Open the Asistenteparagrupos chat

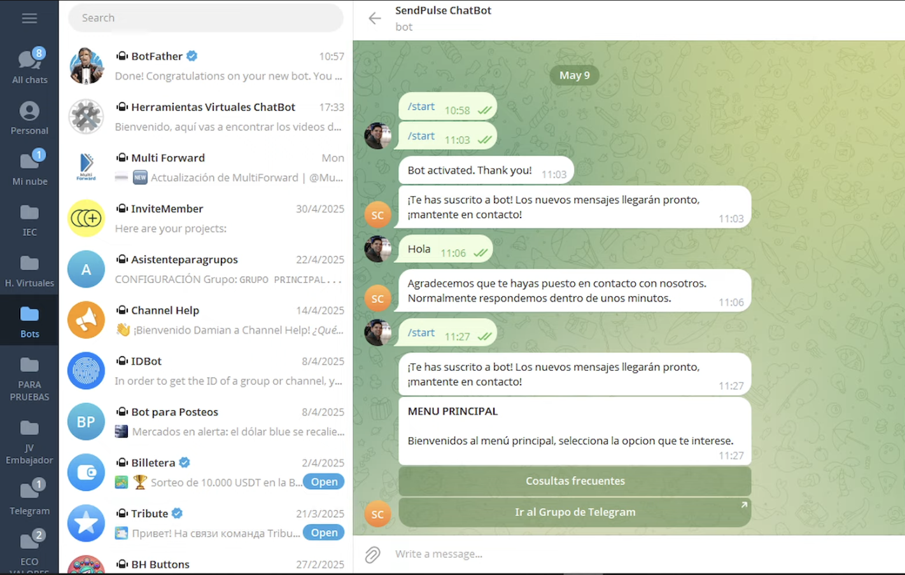click(206, 269)
